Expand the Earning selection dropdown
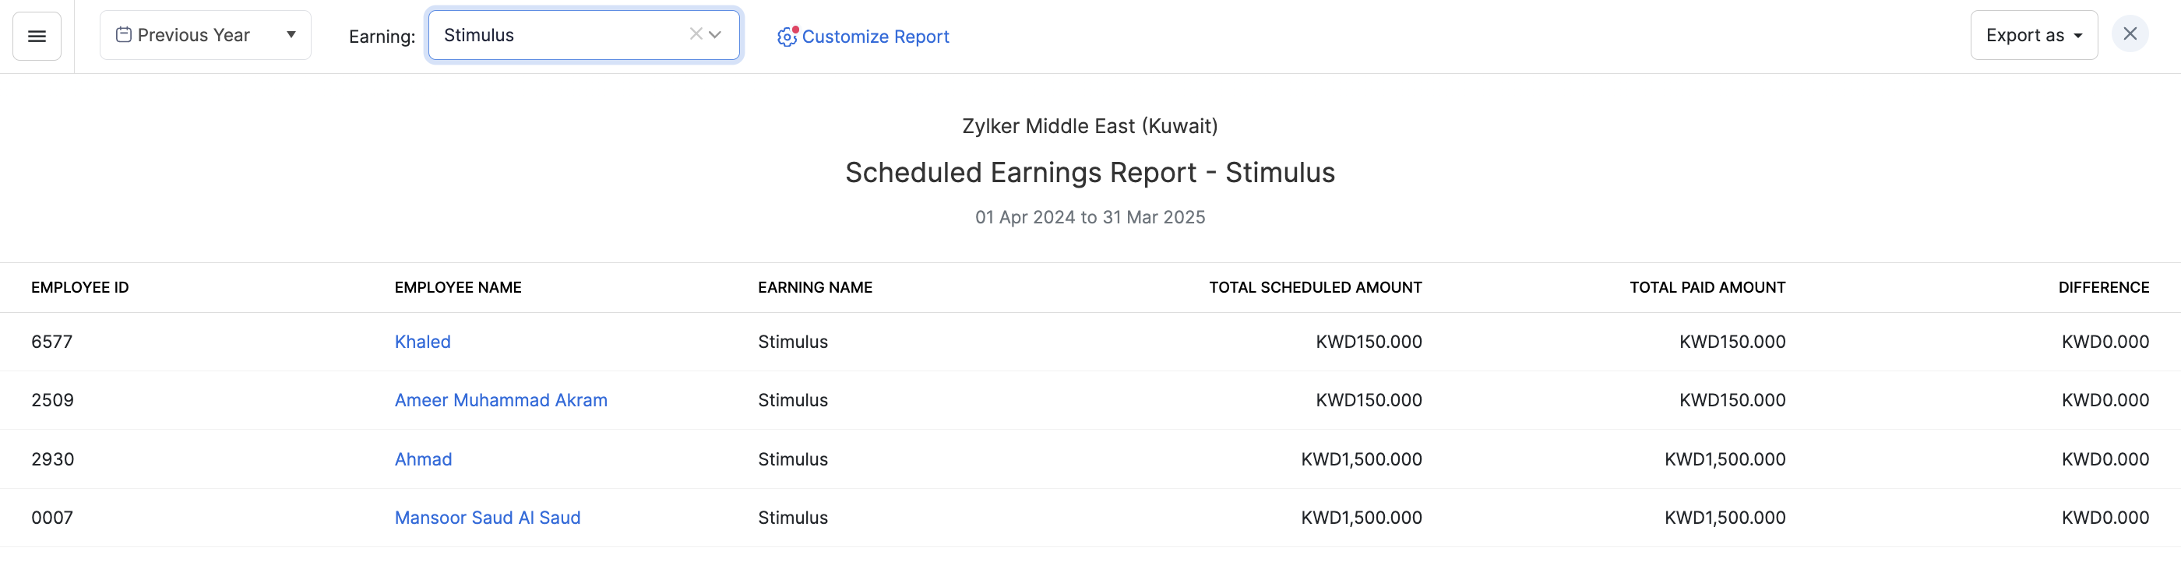 (717, 36)
